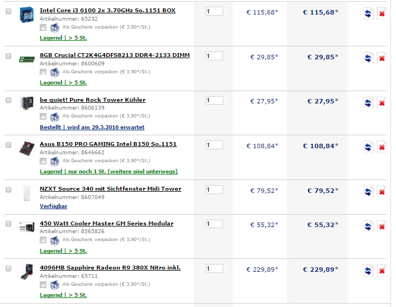
Task: Click gift icon under 450 Watt Cooler Master
Action: [54, 240]
